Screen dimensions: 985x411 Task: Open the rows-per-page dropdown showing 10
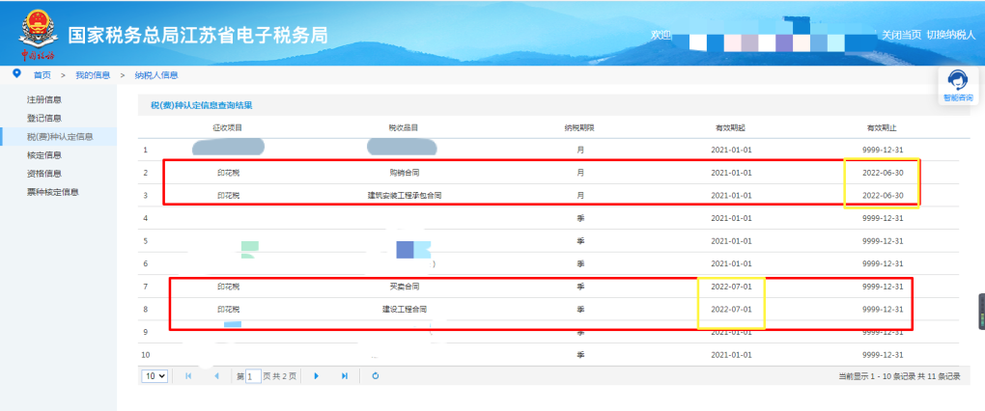155,376
